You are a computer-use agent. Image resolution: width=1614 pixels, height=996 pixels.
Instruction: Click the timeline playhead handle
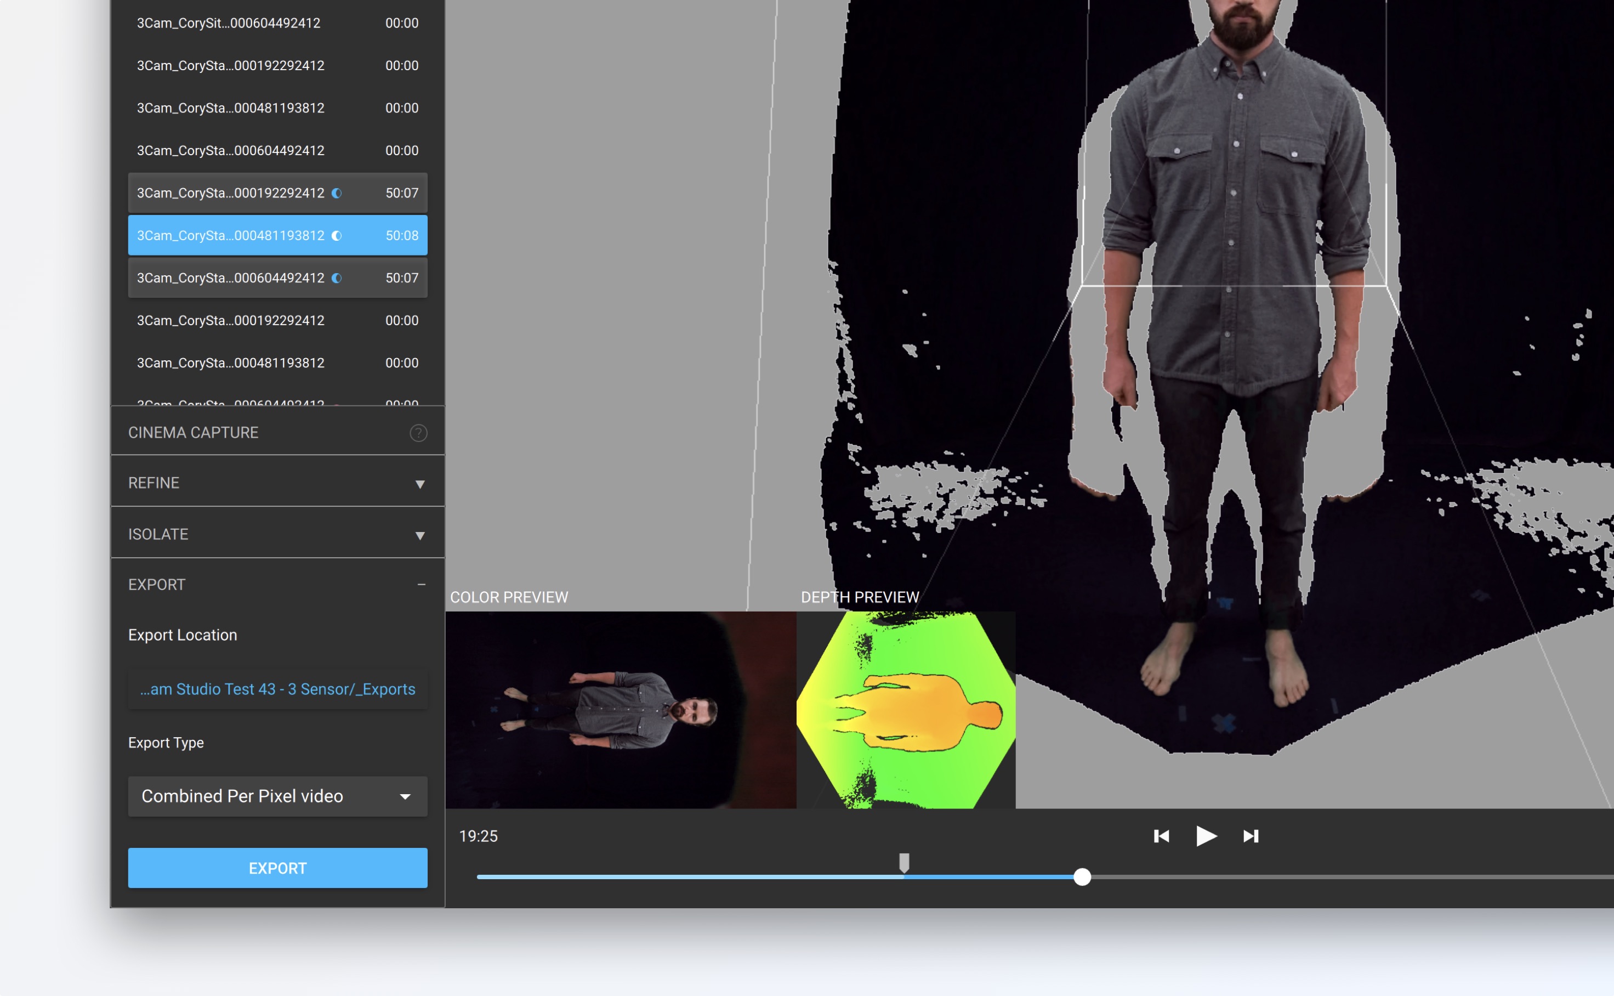point(1082,877)
